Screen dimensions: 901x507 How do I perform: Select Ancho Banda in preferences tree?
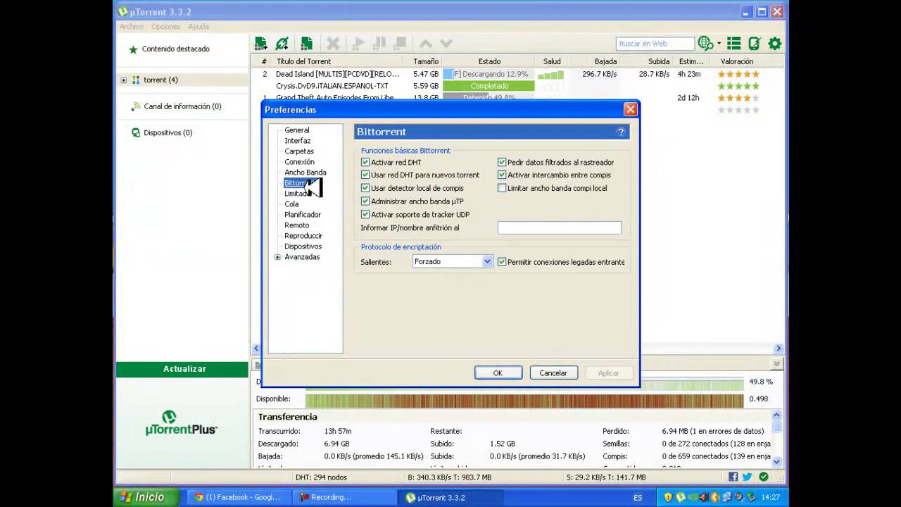click(305, 173)
